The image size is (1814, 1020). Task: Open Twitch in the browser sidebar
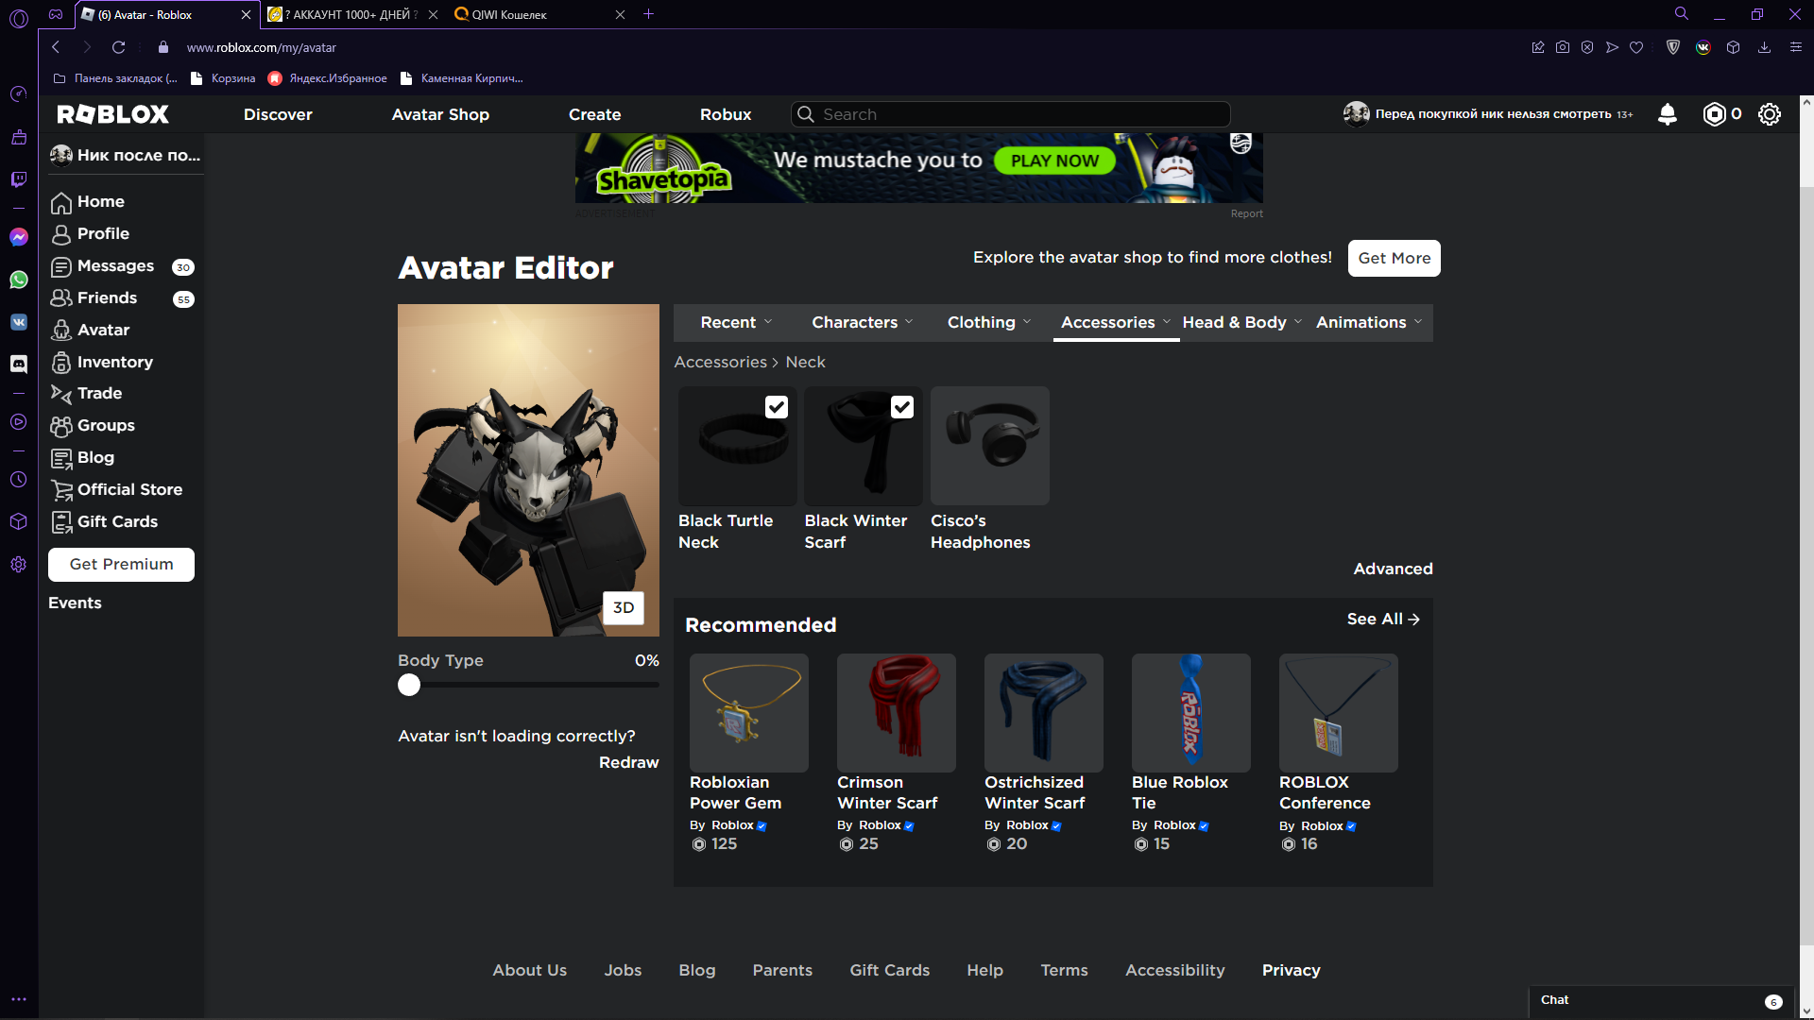[x=19, y=178]
